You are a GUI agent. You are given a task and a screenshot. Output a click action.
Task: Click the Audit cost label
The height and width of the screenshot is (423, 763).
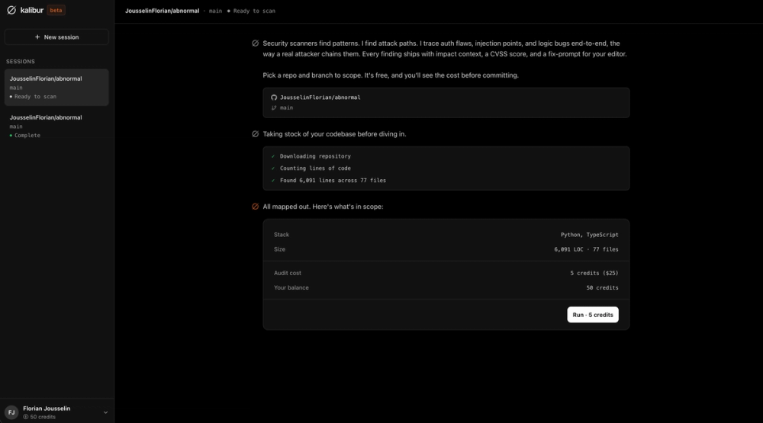(x=288, y=274)
